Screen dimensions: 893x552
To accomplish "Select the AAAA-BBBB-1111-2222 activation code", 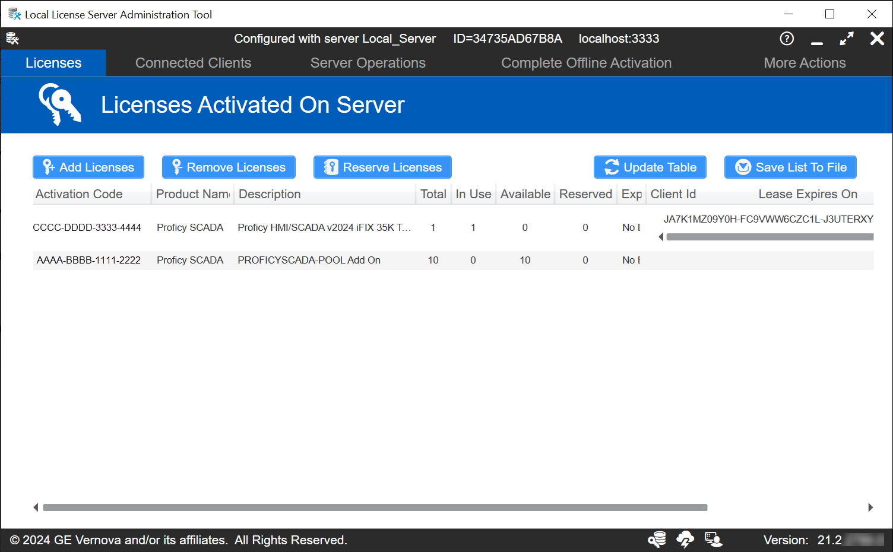I will (88, 261).
